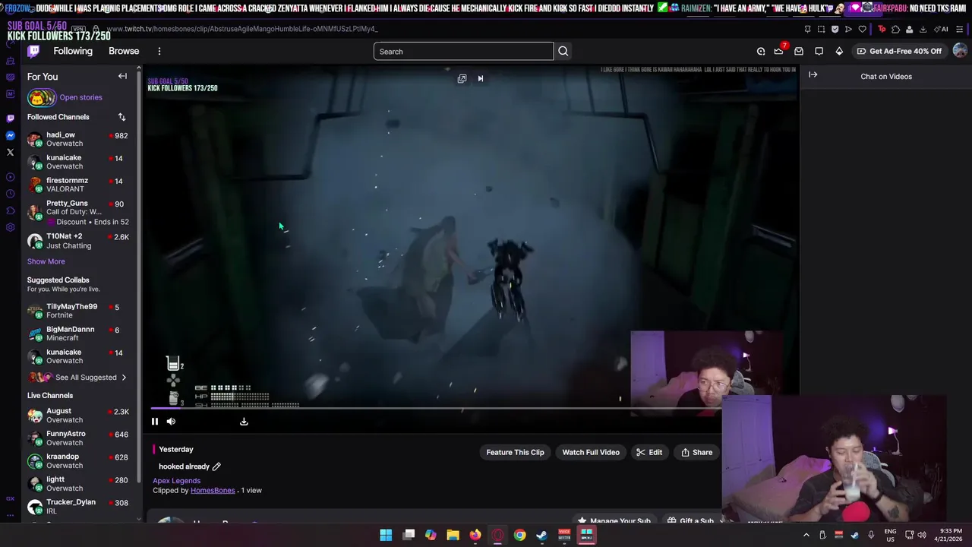The height and width of the screenshot is (547, 972).
Task: Open the Pretty_Guns channel
Action: point(77,212)
